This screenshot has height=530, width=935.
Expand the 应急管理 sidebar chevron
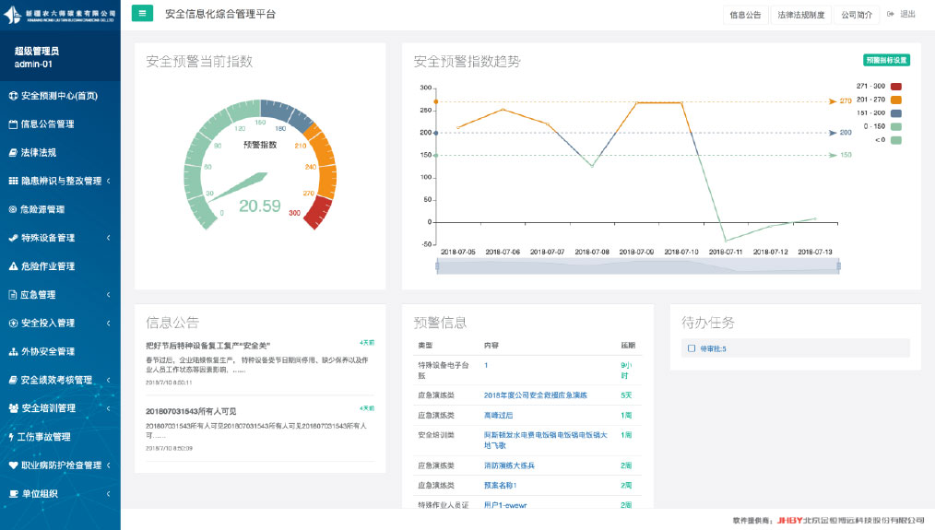point(109,295)
